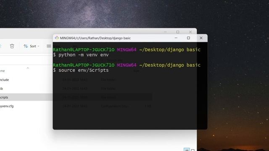Close the File Explorer window

pyautogui.click(x=190, y=32)
